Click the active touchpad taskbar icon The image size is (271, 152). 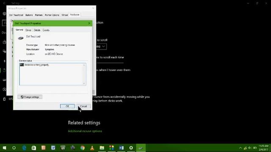click(x=141, y=148)
